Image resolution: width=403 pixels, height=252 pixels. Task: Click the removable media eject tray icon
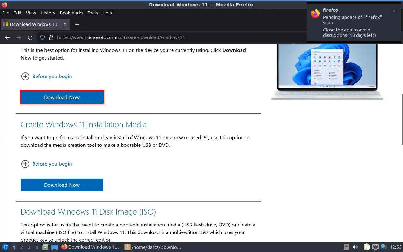346,247
